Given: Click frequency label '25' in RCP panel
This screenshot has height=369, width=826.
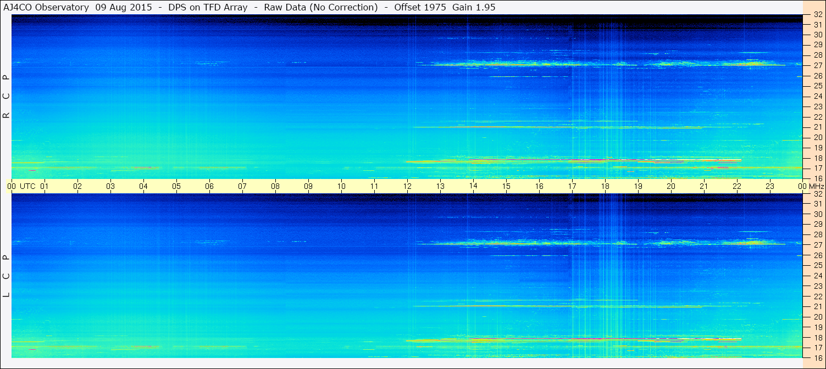Looking at the screenshot, I should click(817, 86).
